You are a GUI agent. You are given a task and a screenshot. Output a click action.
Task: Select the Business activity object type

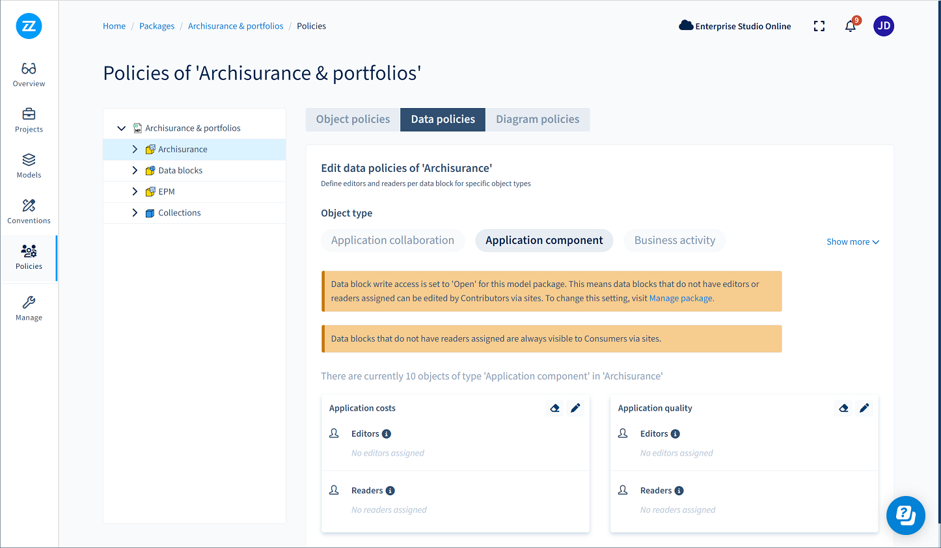point(674,240)
